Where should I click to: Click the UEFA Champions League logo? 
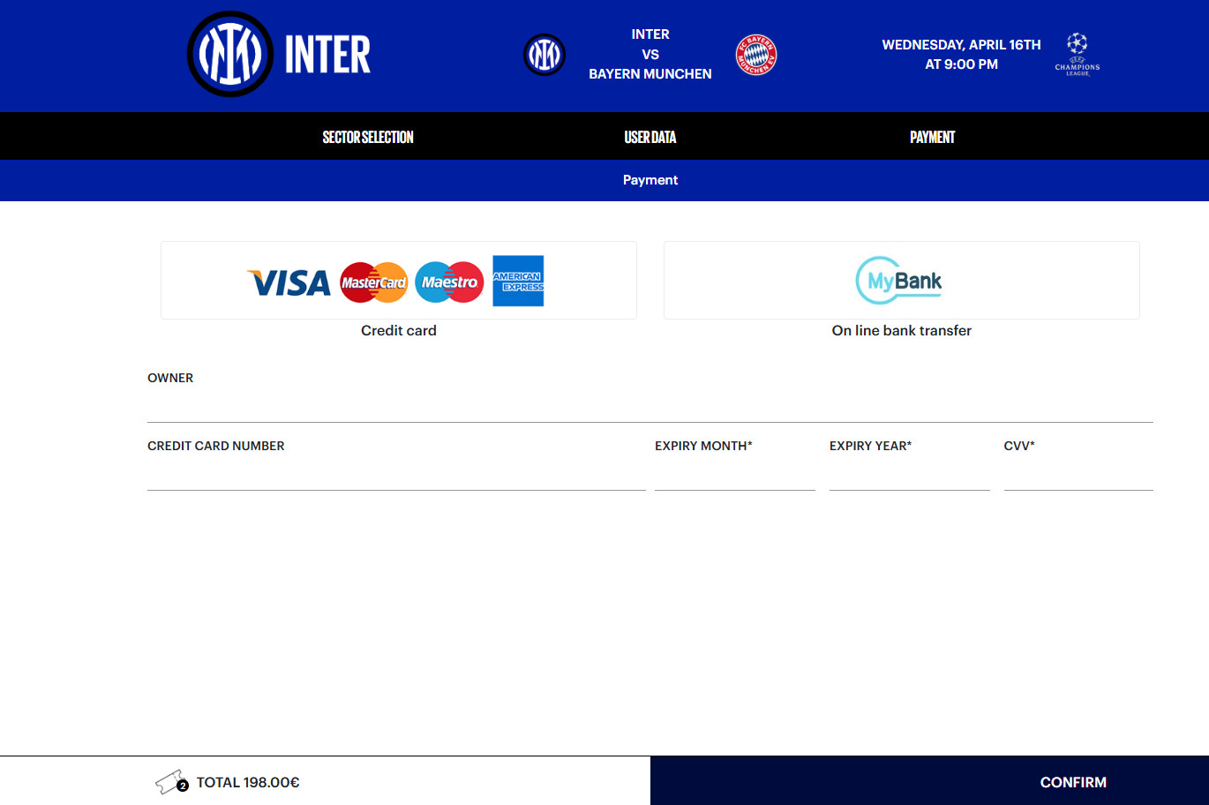pyautogui.click(x=1077, y=54)
